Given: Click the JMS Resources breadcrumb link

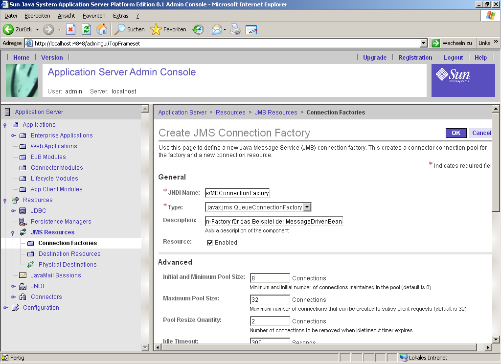Looking at the screenshot, I should click(x=276, y=113).
